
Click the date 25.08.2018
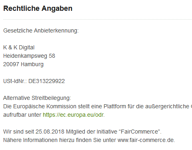pyautogui.click(x=50, y=132)
